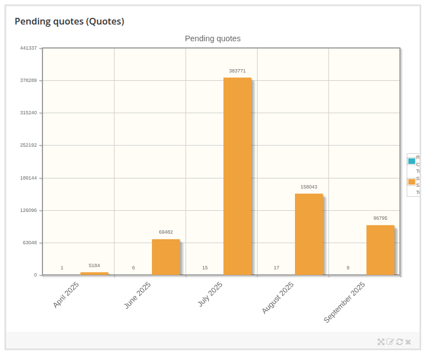This screenshot has width=424, height=353.
Task: Select the June 2025 axis label
Action: [137, 295]
